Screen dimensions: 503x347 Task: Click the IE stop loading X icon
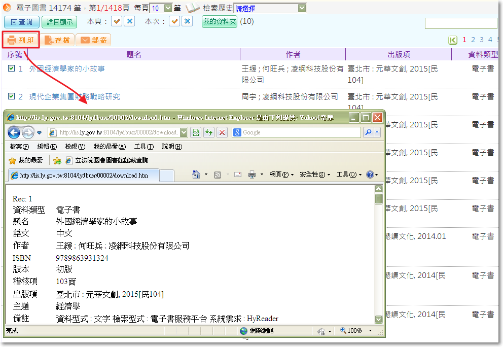(222, 132)
